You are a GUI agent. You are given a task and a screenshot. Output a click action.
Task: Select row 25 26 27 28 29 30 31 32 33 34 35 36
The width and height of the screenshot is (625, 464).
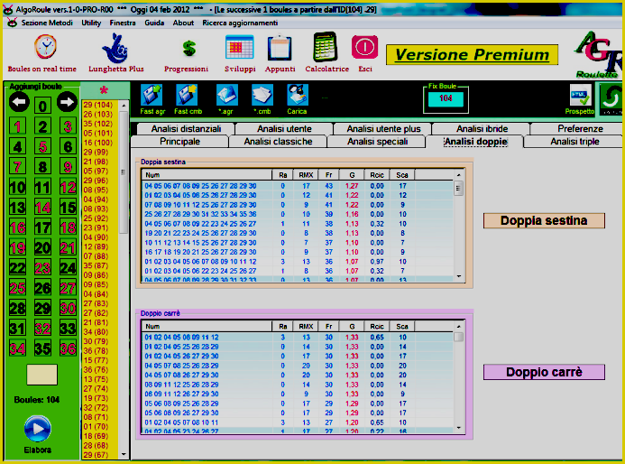point(298,214)
